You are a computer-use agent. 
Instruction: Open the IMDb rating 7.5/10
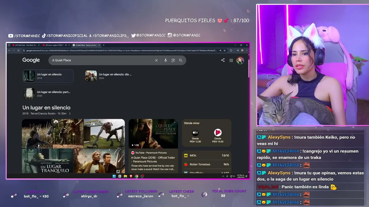pos(207,156)
